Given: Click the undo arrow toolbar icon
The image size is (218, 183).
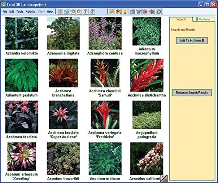Looking at the screenshot, I should (73, 12).
